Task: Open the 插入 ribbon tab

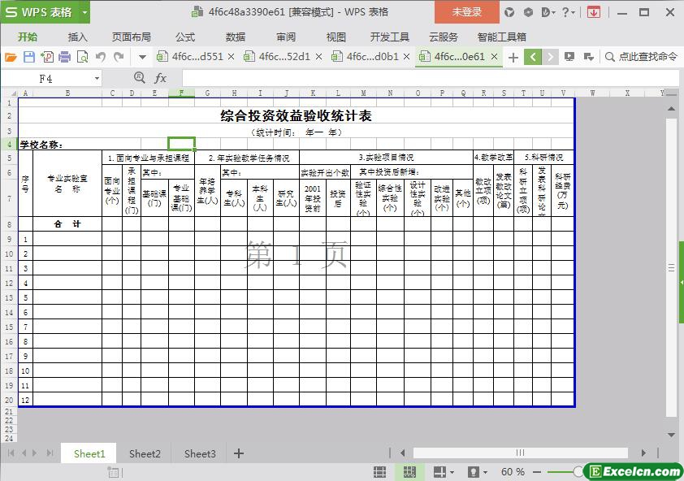Action: click(77, 37)
